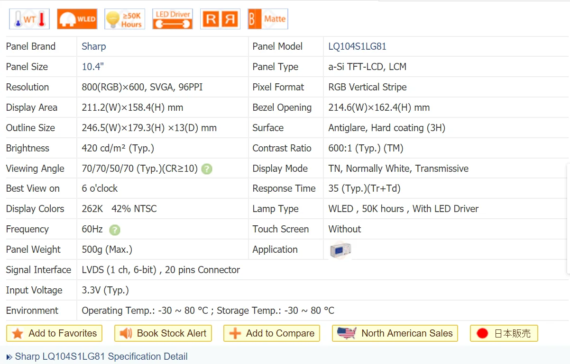Select the '500g (Max.)' panel weight value

(107, 249)
